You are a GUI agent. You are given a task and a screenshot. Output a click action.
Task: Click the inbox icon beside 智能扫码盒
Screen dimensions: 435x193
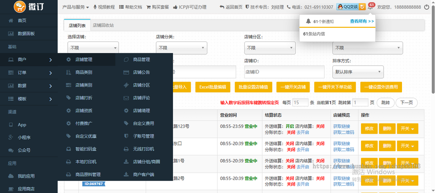click(69, 149)
